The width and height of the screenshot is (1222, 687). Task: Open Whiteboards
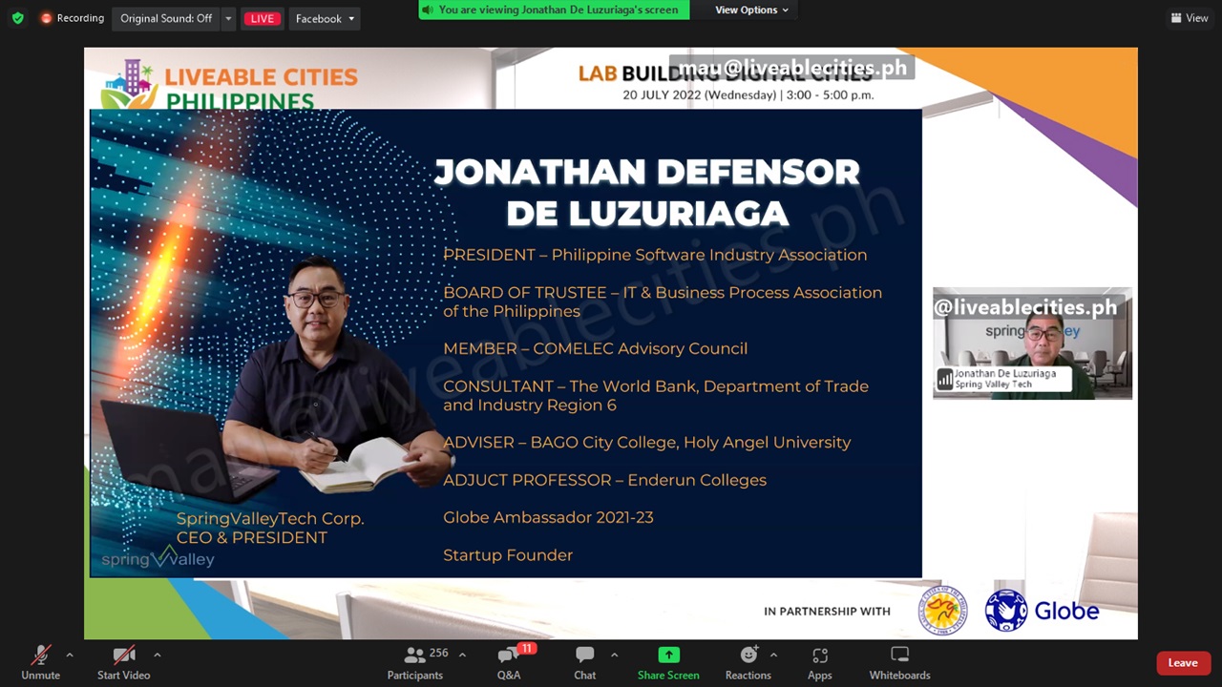point(899,662)
